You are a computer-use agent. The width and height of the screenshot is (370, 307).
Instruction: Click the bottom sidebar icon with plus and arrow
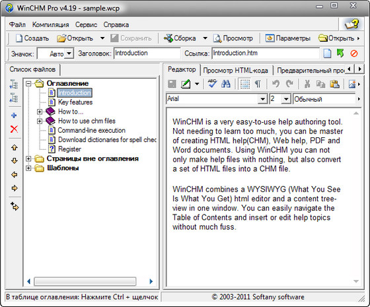(x=15, y=206)
